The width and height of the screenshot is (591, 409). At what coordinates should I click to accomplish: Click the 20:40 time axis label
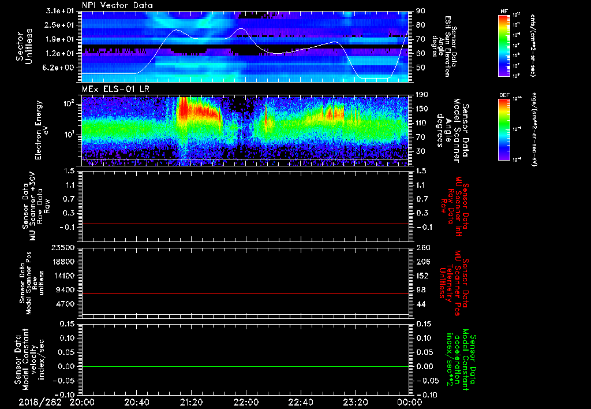point(136,402)
